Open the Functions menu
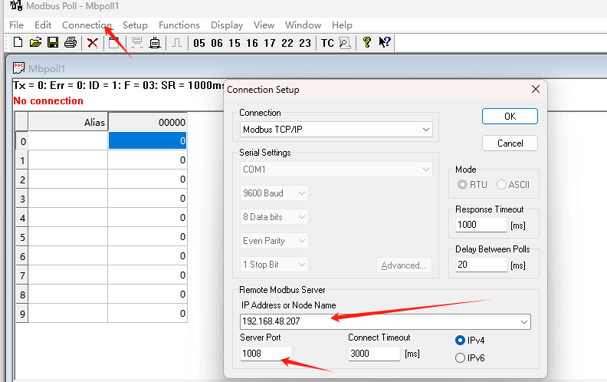The height and width of the screenshot is (382, 607). point(179,25)
